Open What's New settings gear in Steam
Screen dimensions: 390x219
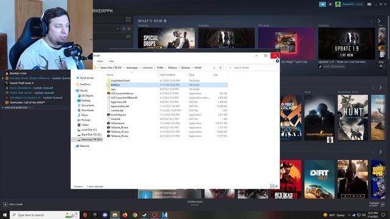coord(165,21)
